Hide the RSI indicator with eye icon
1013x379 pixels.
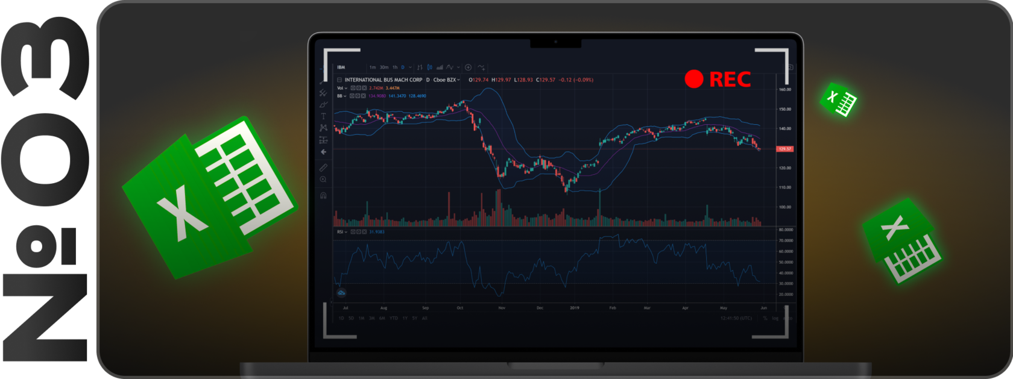click(353, 232)
